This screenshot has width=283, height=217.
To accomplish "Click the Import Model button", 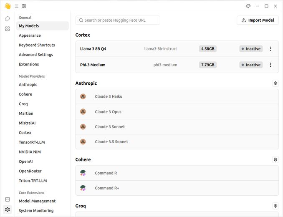I will [258, 20].
